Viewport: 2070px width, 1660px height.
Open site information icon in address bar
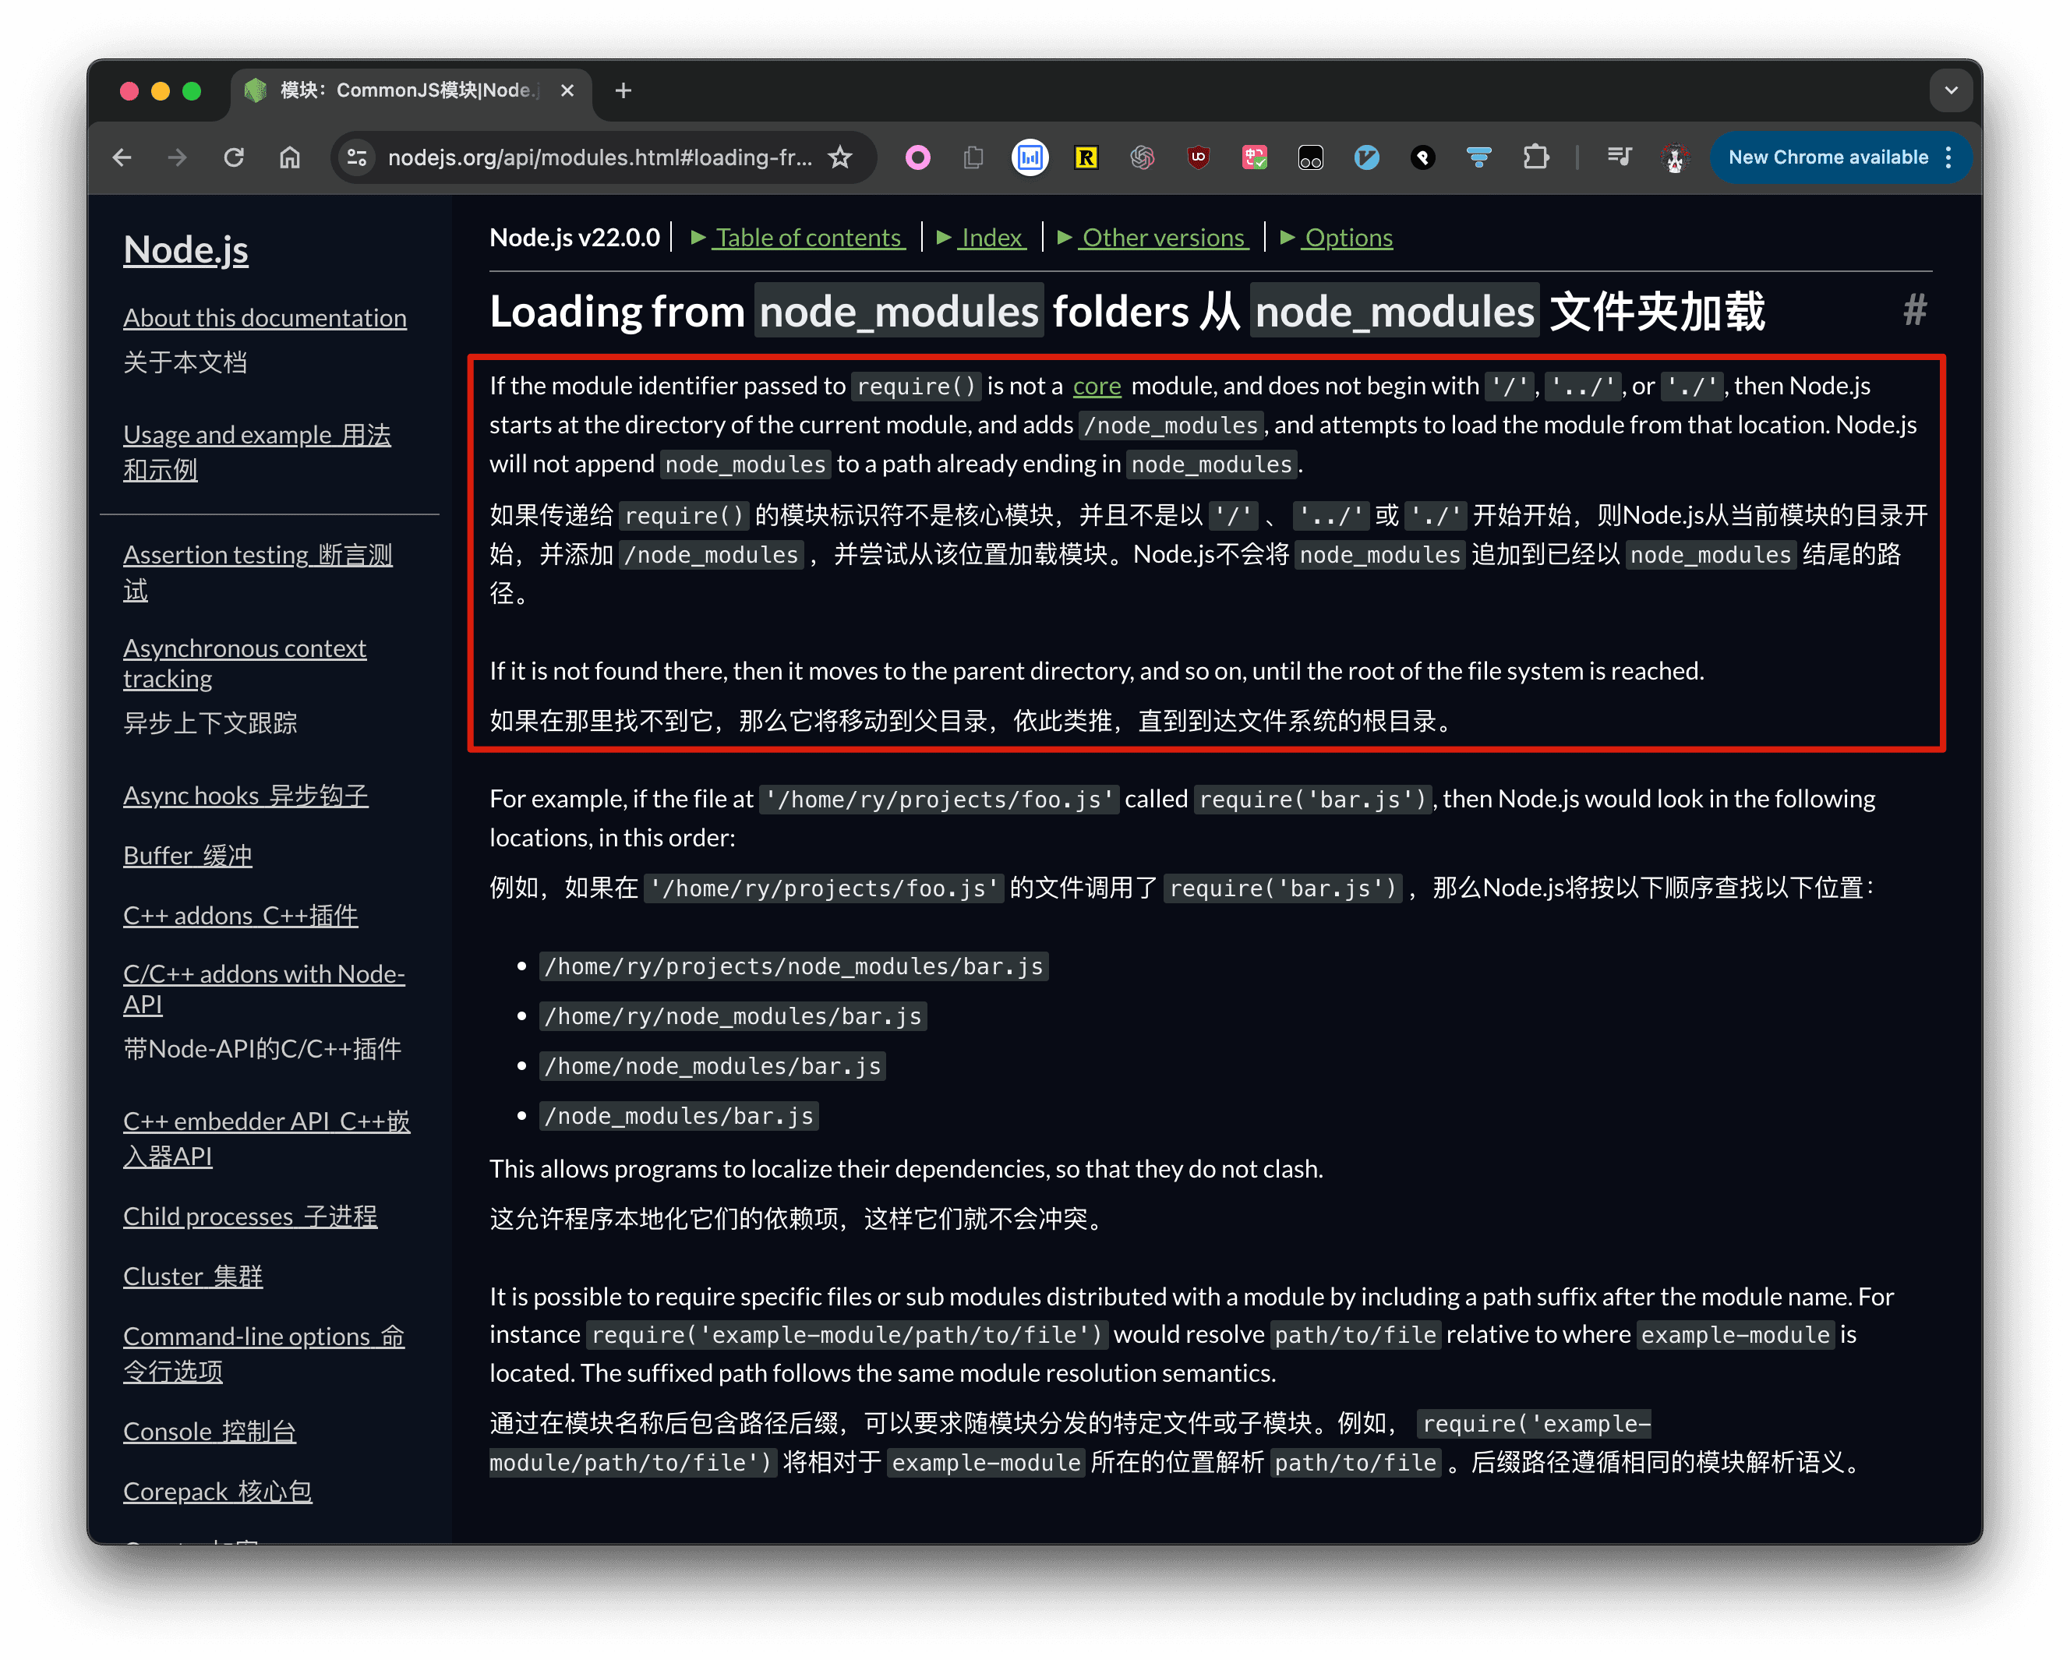click(357, 157)
